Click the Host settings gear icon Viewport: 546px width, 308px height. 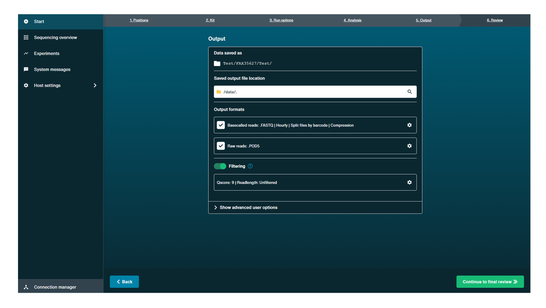26,86
